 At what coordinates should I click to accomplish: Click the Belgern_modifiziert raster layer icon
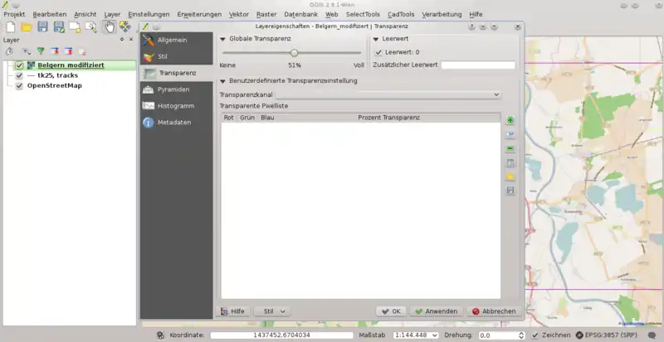[x=31, y=65]
